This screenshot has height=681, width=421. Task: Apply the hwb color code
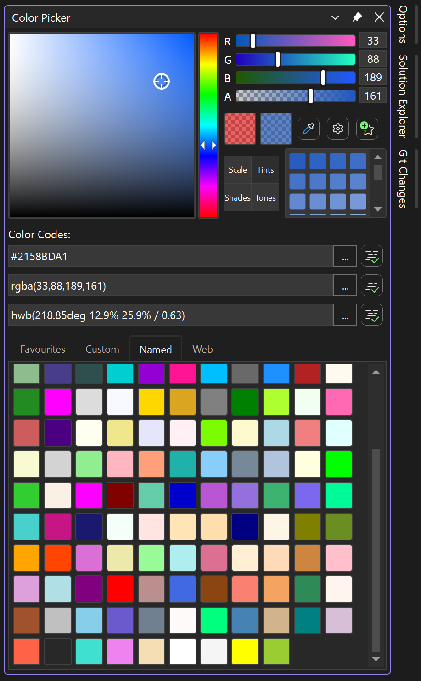371,315
